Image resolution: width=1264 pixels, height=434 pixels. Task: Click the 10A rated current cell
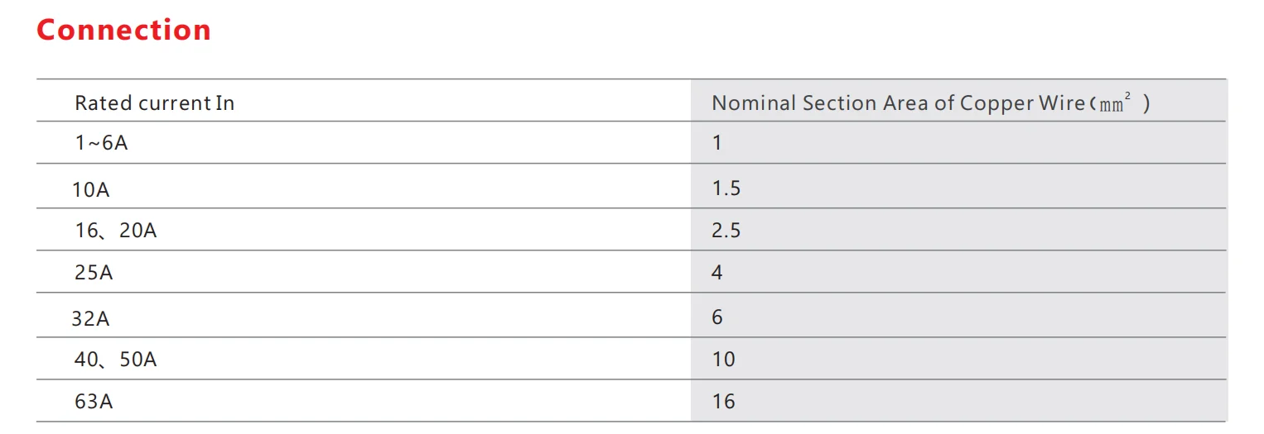pos(90,190)
